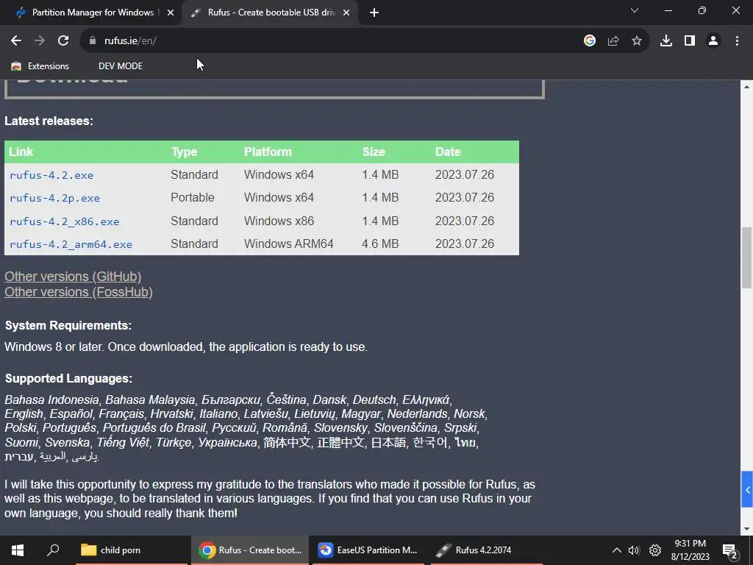Click the scrollbar up arrow
The image size is (753, 565).
746,87
